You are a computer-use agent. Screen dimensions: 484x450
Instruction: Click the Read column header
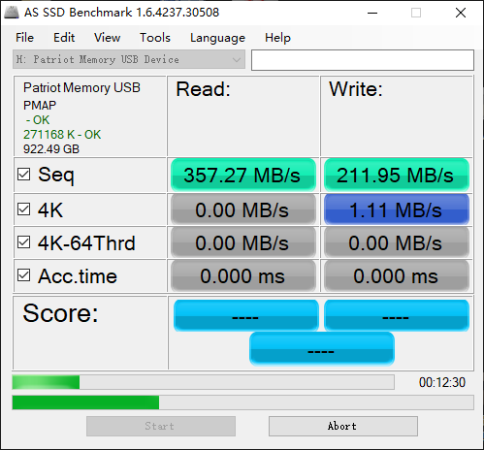(203, 89)
